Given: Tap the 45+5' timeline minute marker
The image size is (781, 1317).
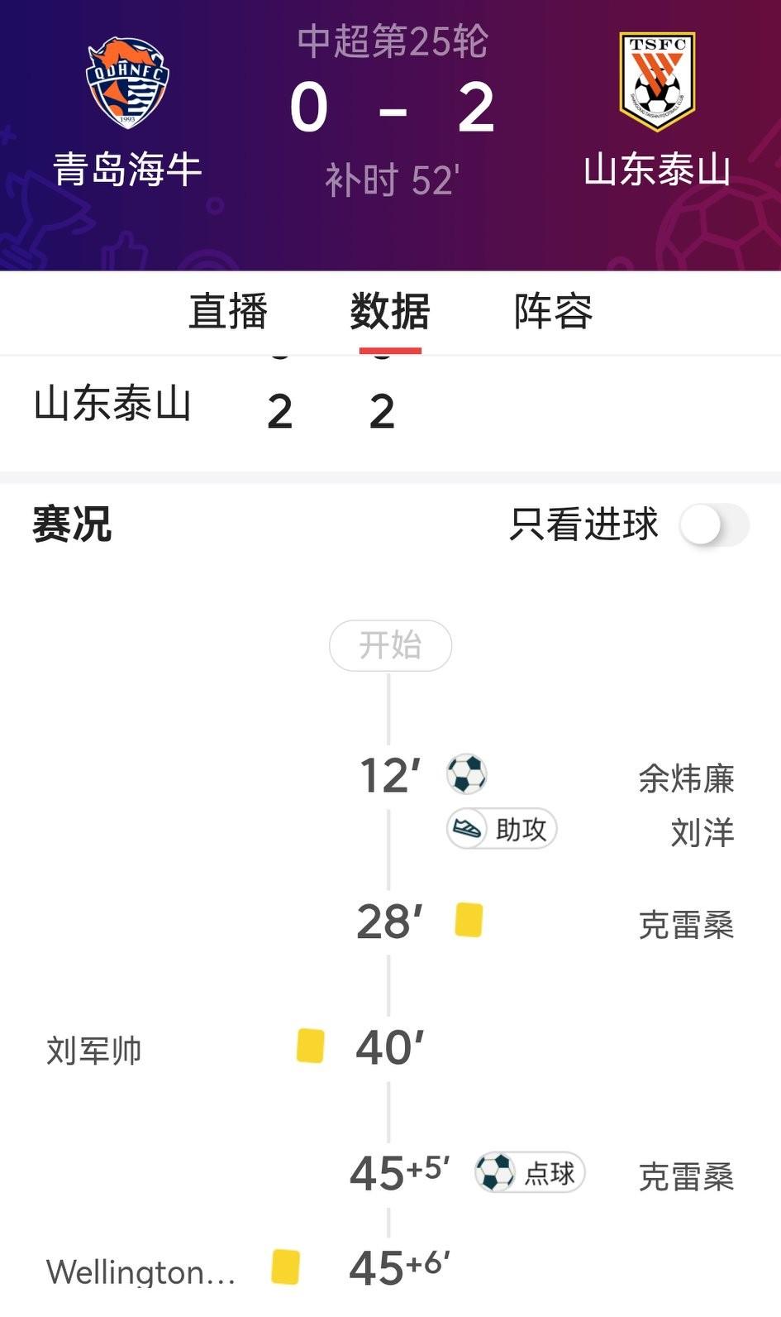Looking at the screenshot, I should [399, 1173].
